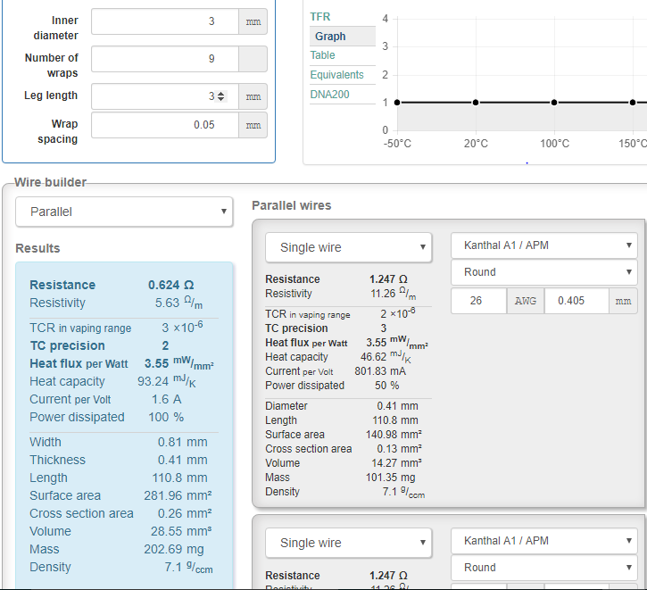Click the TC precision result value 2
647x590 pixels.
(x=165, y=345)
